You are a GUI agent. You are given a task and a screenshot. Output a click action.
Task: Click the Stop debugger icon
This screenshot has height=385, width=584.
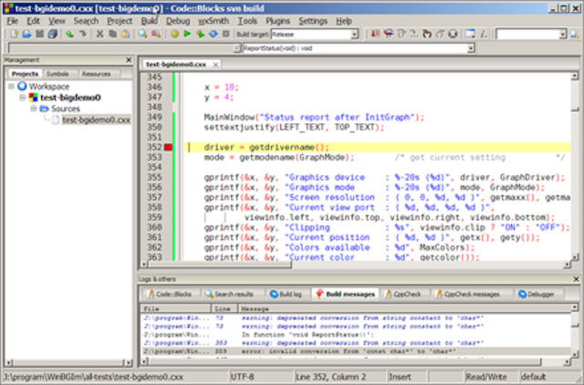(x=453, y=34)
